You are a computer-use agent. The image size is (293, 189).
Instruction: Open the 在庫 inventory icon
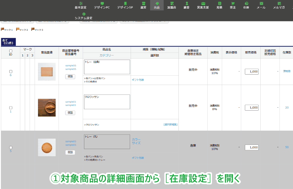tap(246, 4)
